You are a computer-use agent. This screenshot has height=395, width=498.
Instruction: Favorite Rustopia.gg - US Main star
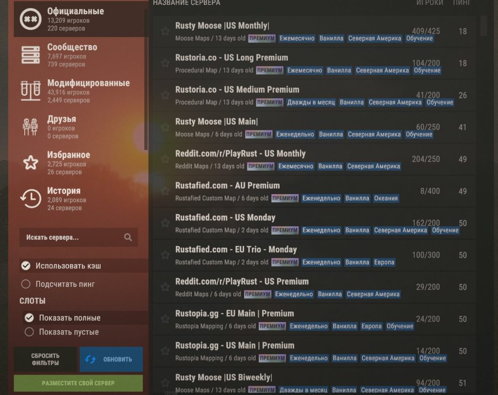coord(165,351)
